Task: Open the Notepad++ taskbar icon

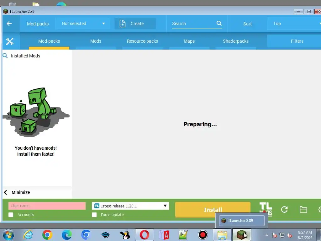Action: (183, 235)
